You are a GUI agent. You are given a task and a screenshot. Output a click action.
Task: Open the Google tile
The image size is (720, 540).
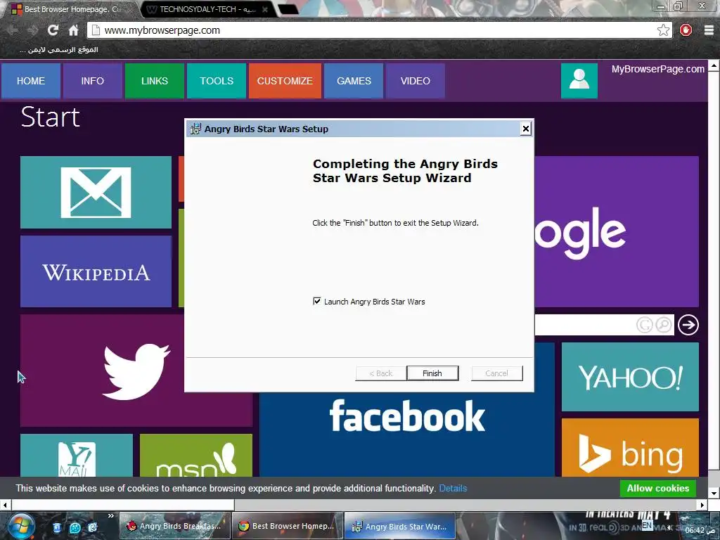tap(617, 232)
